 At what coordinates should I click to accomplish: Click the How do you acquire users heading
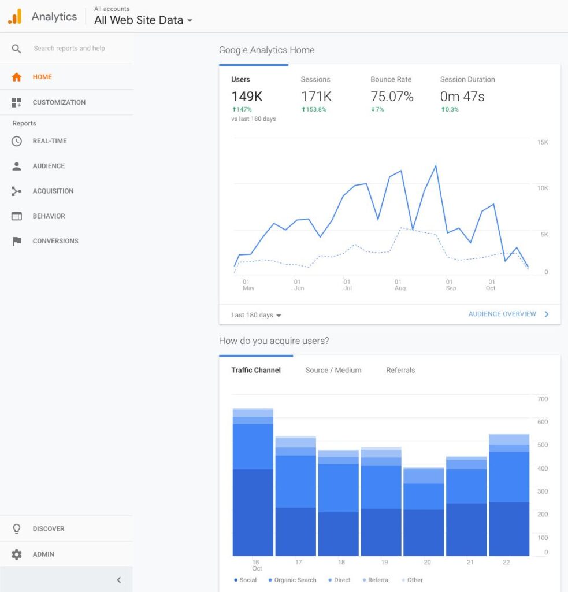tap(274, 341)
